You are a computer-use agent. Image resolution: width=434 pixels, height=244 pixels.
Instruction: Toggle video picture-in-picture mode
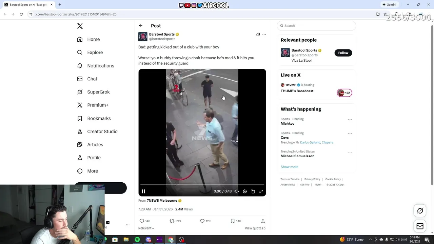tap(253, 191)
